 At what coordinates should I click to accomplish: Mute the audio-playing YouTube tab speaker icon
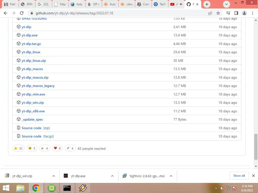[x=181, y=4]
